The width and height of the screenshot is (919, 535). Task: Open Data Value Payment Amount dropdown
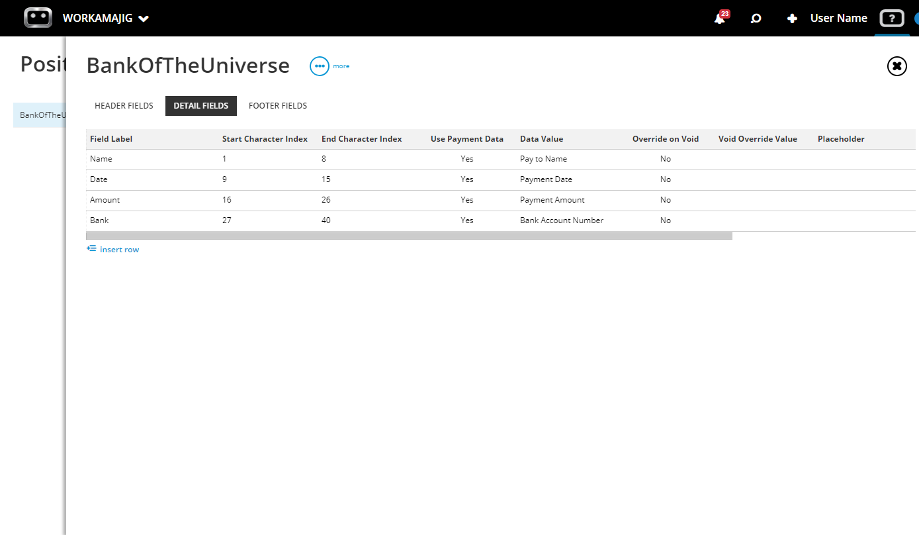552,200
